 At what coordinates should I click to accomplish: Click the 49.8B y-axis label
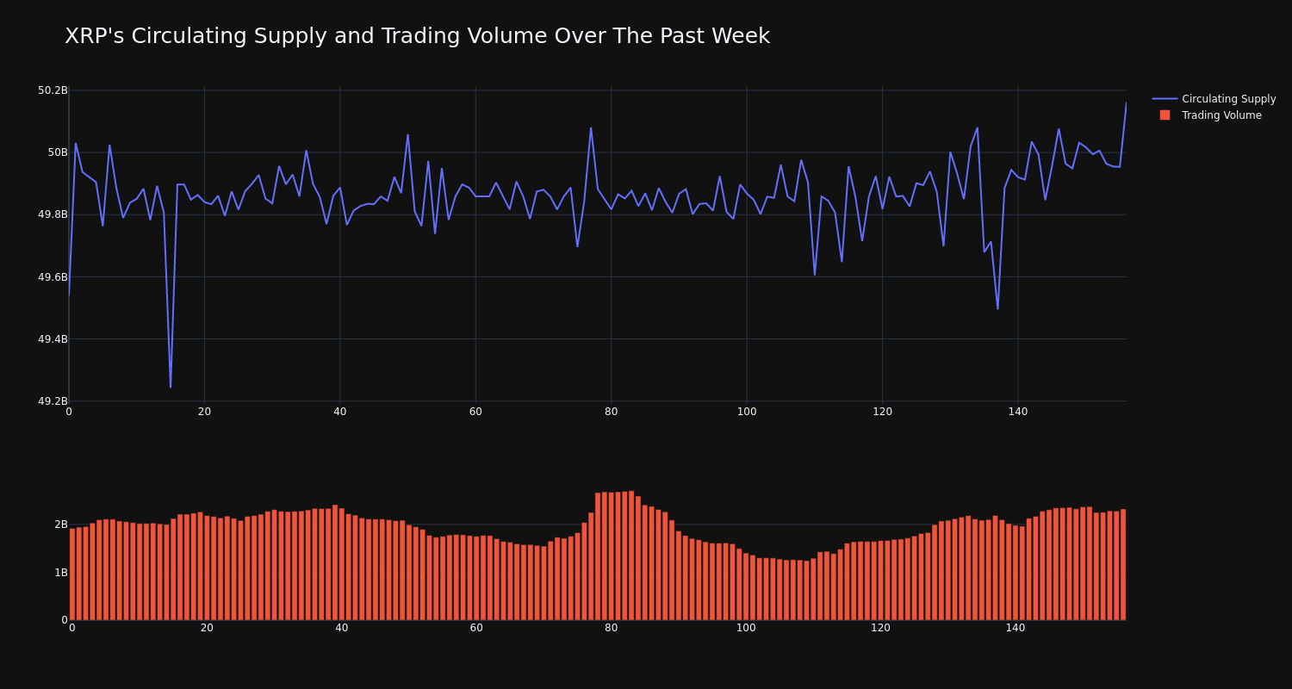pos(53,214)
